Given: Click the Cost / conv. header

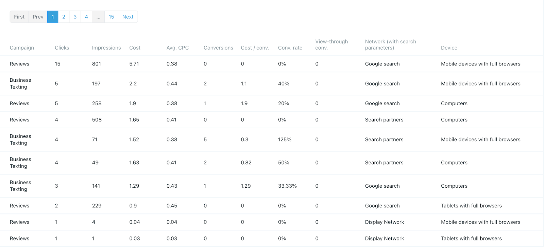Looking at the screenshot, I should tap(255, 48).
